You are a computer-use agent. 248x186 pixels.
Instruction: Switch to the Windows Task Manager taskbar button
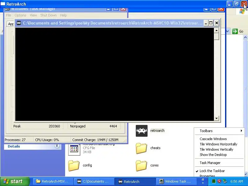tap(176, 181)
